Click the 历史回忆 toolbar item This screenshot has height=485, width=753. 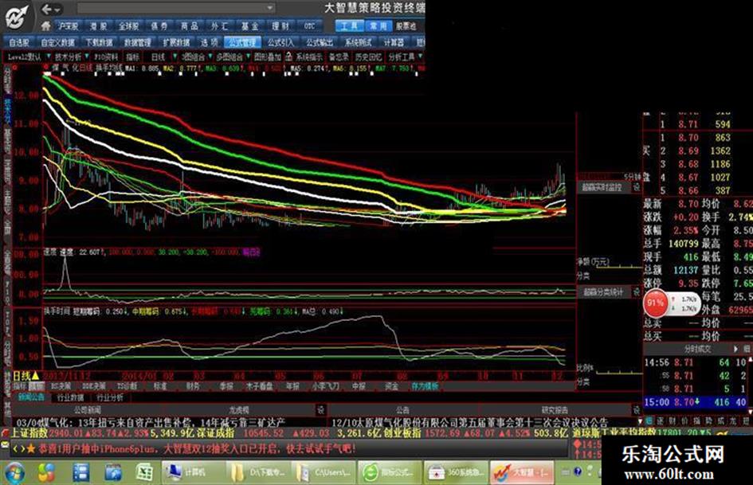click(x=368, y=57)
